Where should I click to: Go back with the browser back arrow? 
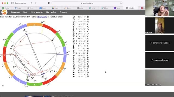coord(31,3)
